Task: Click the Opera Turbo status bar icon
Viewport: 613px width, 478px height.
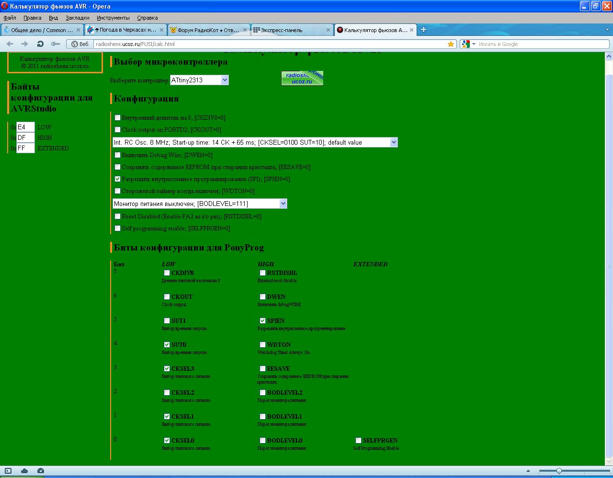Action: [x=41, y=471]
